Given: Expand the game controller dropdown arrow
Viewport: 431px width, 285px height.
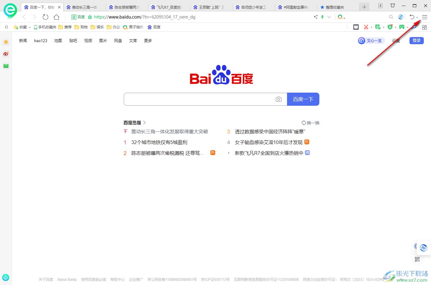Looking at the screenshot, I should [x=407, y=27].
